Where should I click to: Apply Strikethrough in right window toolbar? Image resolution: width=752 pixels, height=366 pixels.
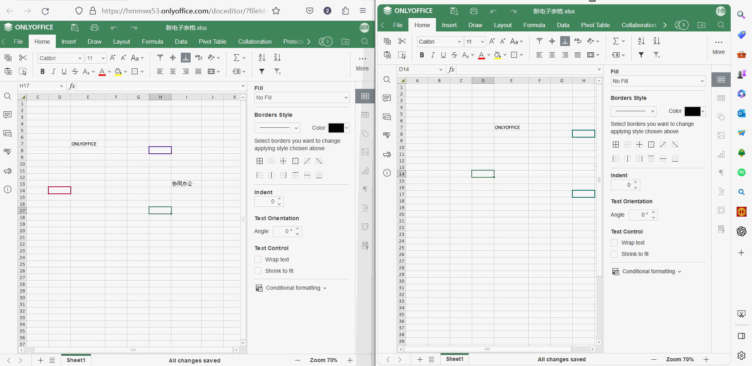coord(454,55)
